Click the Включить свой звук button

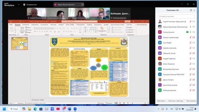(176, 101)
